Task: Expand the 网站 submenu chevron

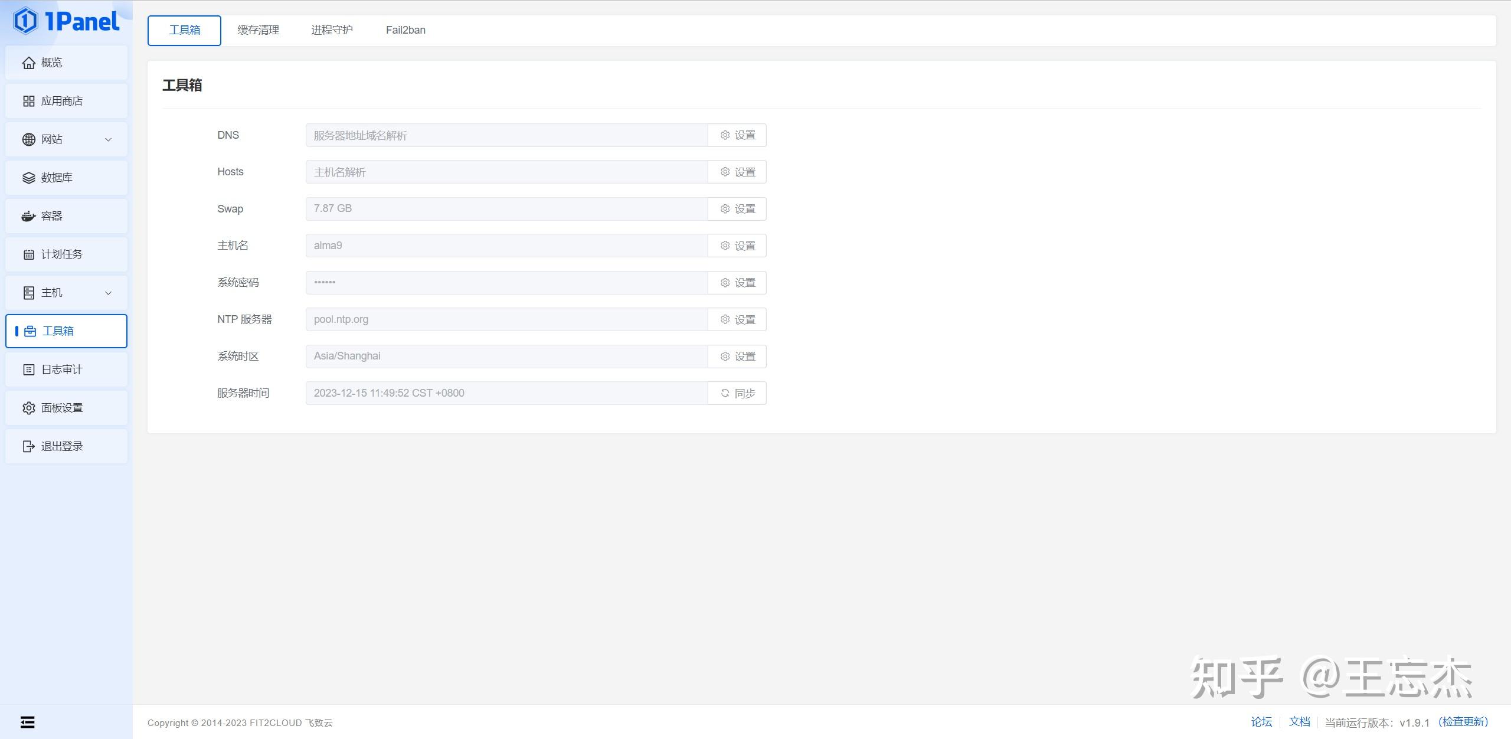Action: (x=108, y=139)
